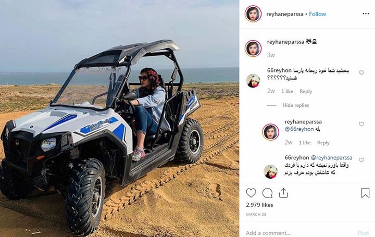
Task: Share the post with the upload arrow icon
Action: pos(283,193)
